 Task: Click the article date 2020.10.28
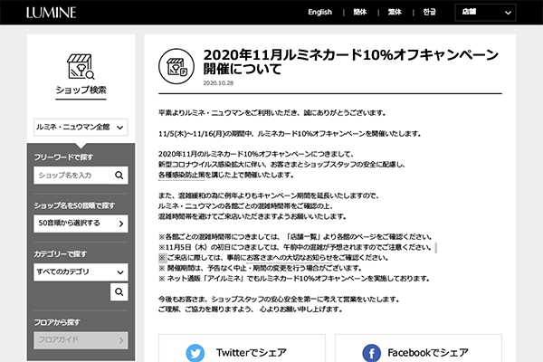(x=218, y=83)
